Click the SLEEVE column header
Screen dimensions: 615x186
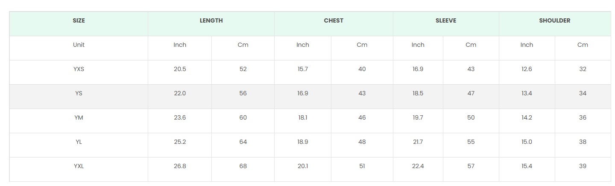coord(446,20)
